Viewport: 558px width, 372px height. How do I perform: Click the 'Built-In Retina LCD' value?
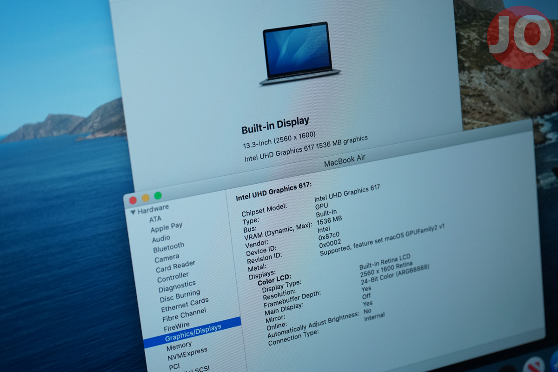point(385,261)
